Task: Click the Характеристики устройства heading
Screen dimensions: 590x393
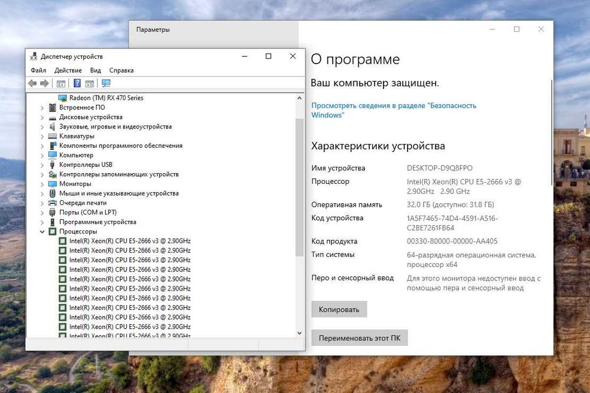Action: click(x=378, y=146)
